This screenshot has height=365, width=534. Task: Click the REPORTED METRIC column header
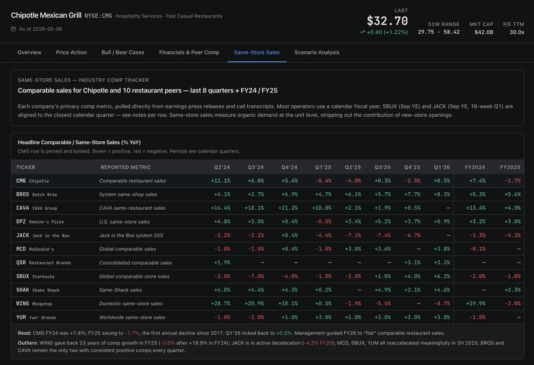(x=126, y=167)
